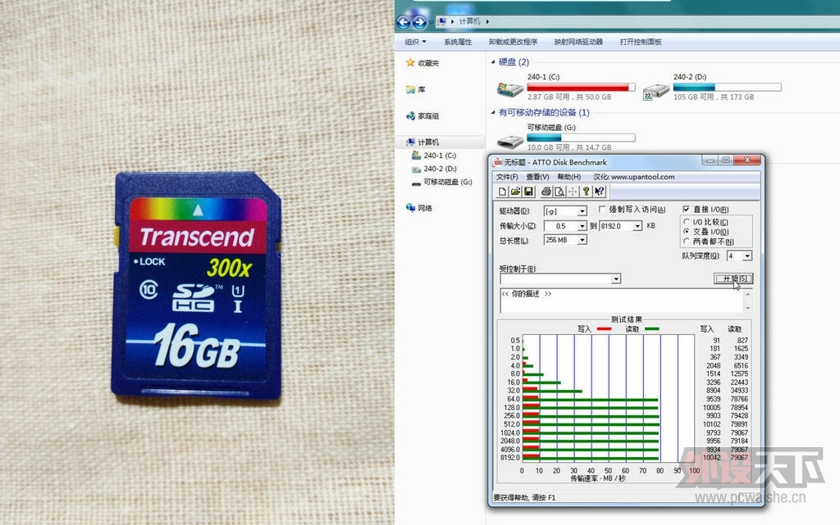Click the Save floppy icon in ATTO toolbar
840x525 pixels.
529,192
